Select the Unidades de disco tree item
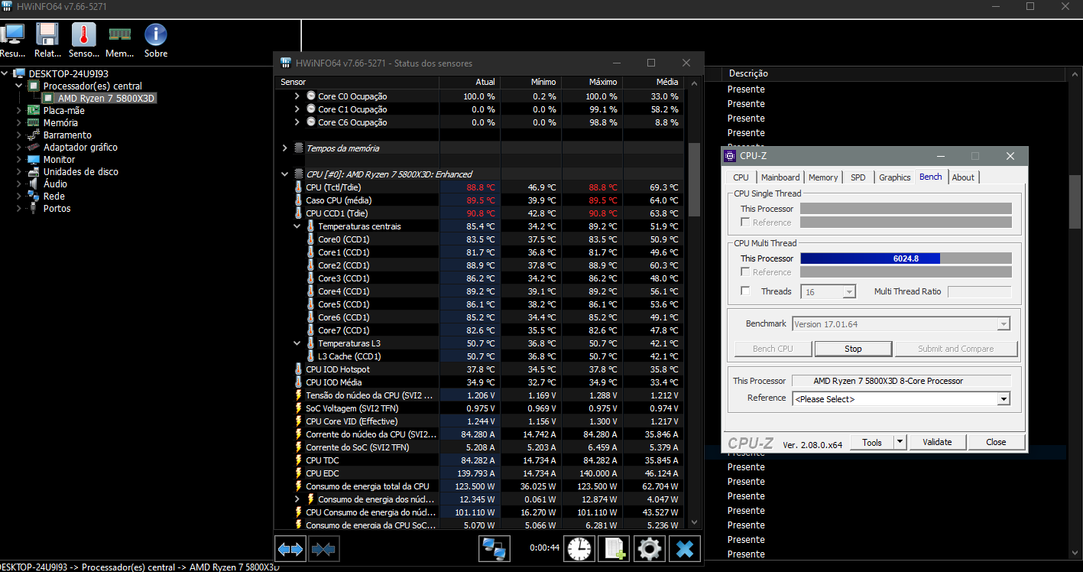 [x=81, y=172]
